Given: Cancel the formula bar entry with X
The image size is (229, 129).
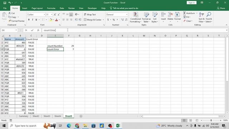Looking at the screenshot, I should (x=26, y=30).
